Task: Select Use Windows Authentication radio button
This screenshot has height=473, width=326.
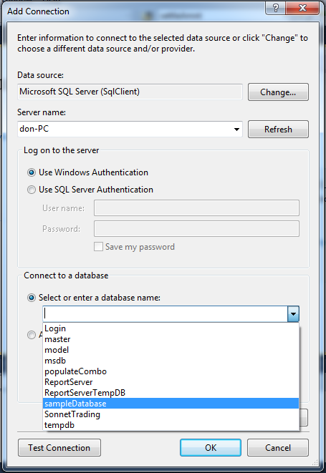Action: [x=32, y=172]
